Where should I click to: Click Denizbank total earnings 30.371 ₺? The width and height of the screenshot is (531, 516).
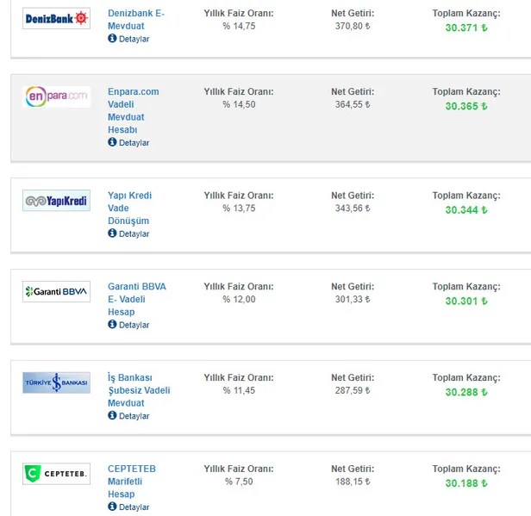coord(465,28)
